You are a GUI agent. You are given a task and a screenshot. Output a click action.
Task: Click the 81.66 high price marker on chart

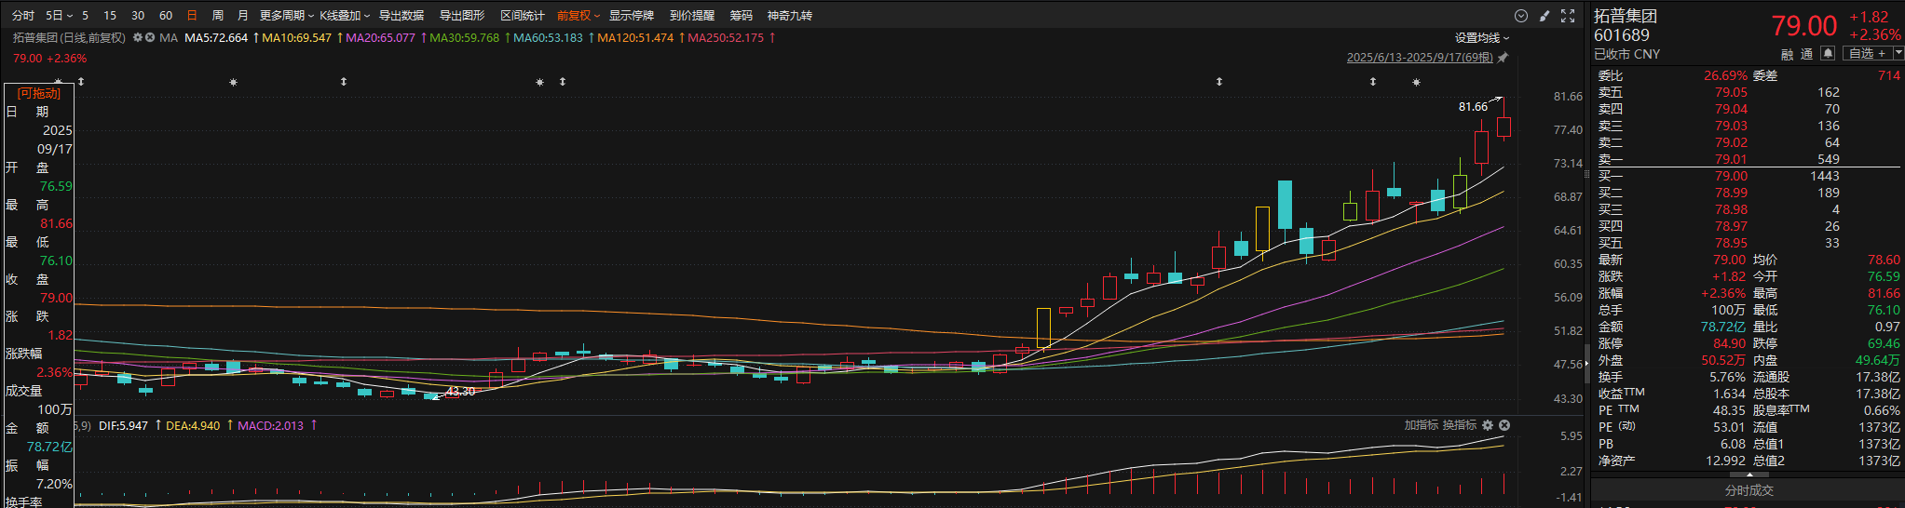coord(1473,107)
